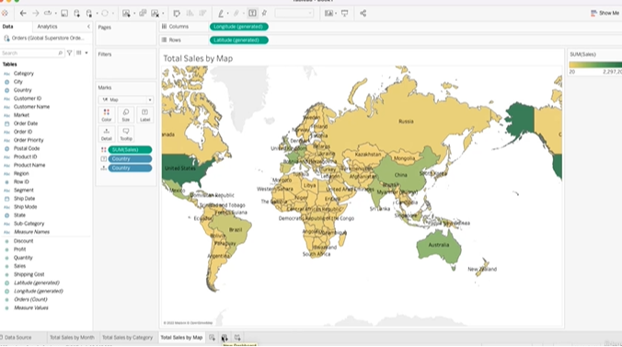
Task: Switch to the Data pane tab
Action: pos(8,27)
